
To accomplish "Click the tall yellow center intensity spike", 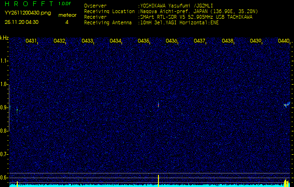I will 158,180.
